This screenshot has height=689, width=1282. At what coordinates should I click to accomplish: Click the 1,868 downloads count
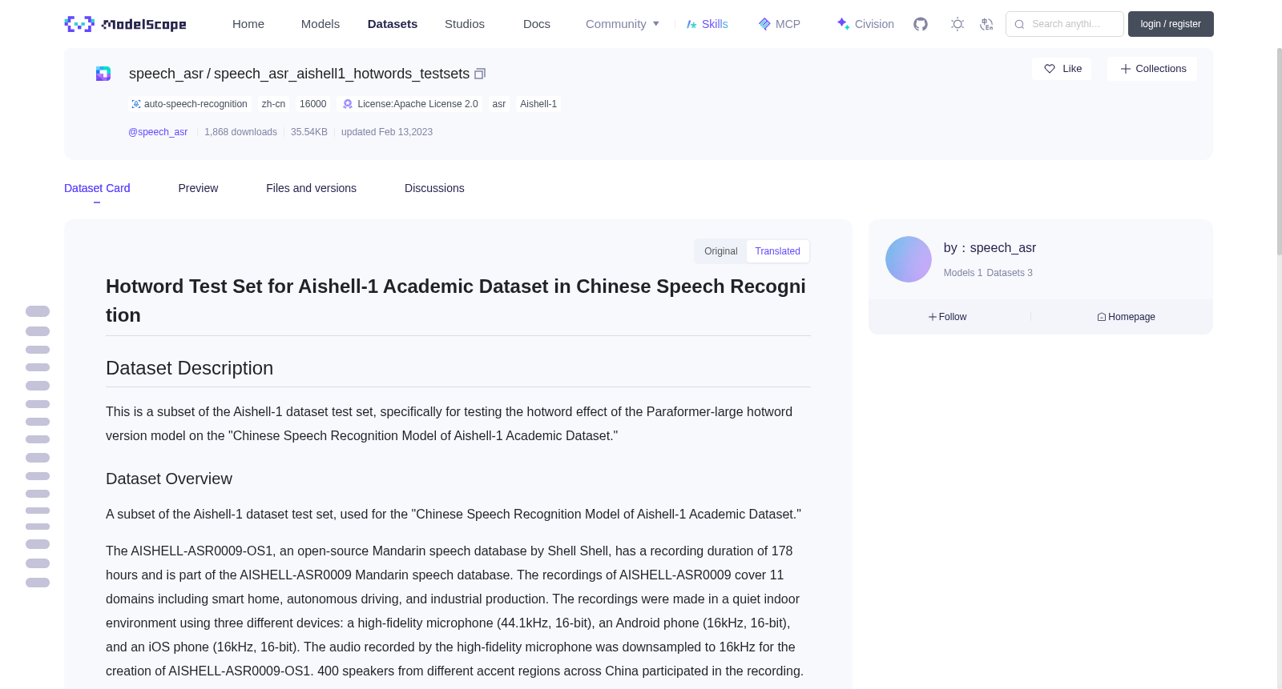240,132
